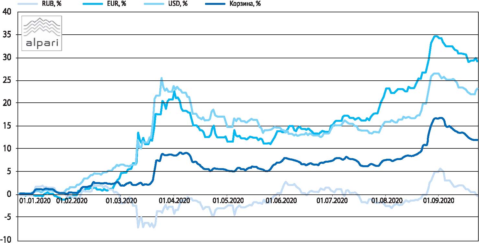
Task: Click the 01.02.2020 date label
Action: click(x=72, y=201)
